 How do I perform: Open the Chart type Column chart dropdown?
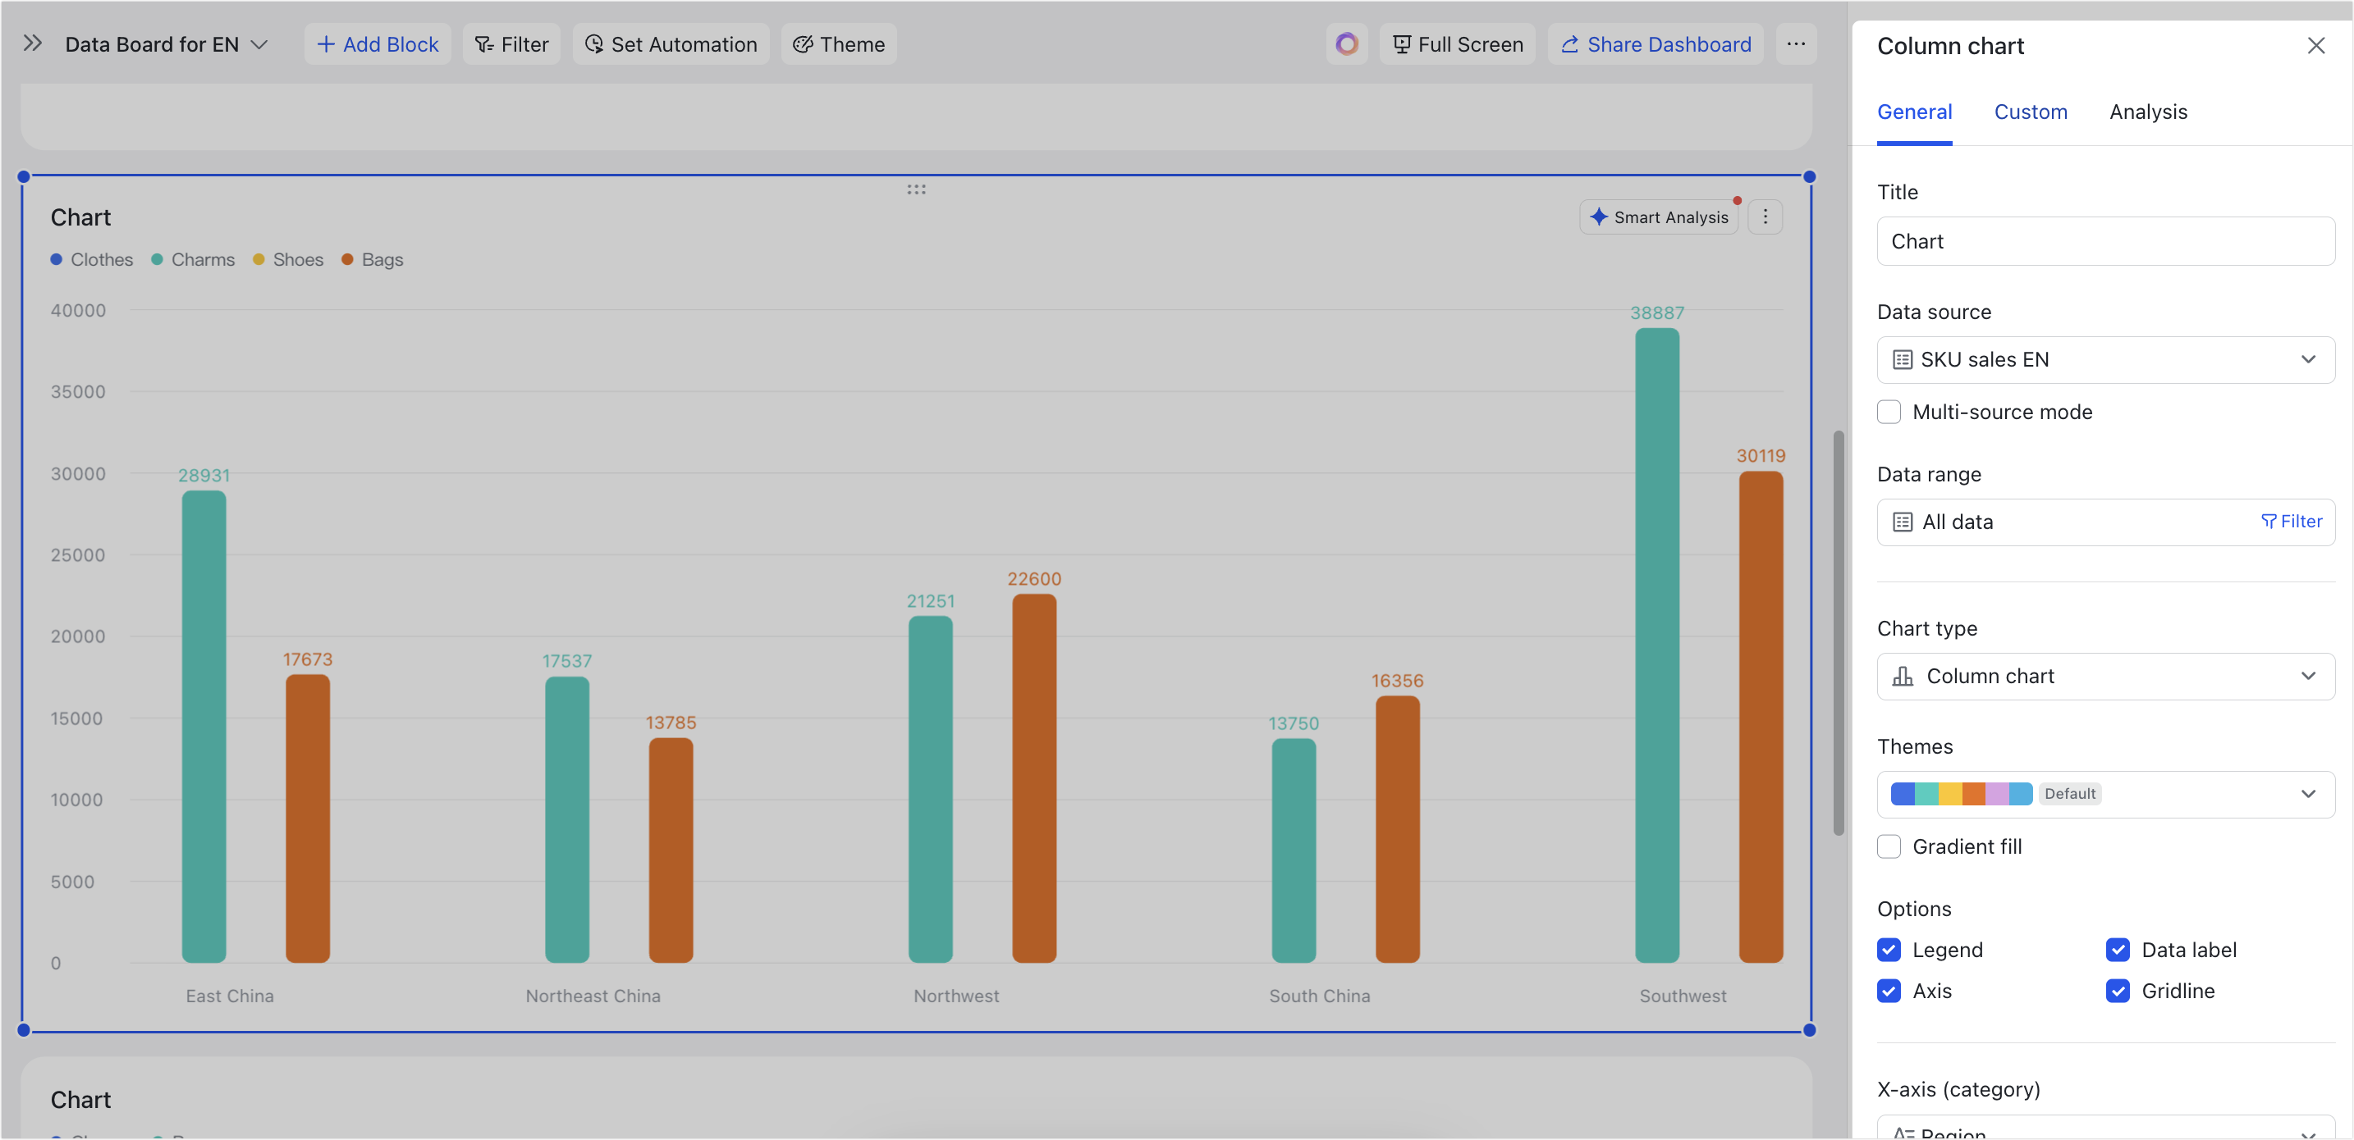pos(2105,677)
